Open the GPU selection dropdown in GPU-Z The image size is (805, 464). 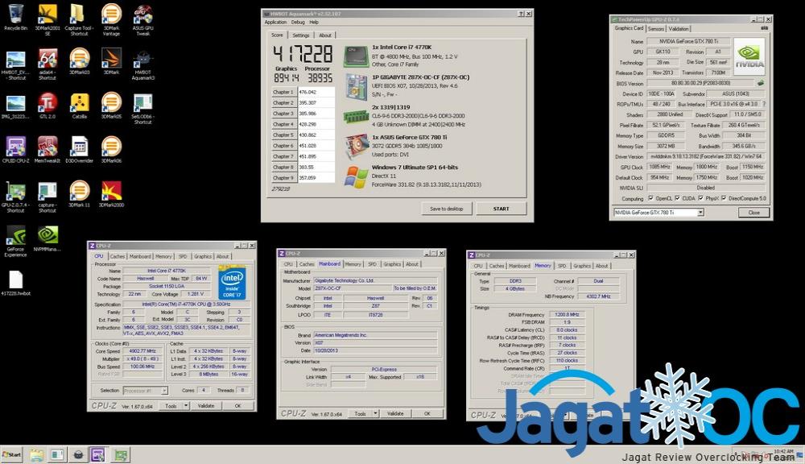(700, 212)
